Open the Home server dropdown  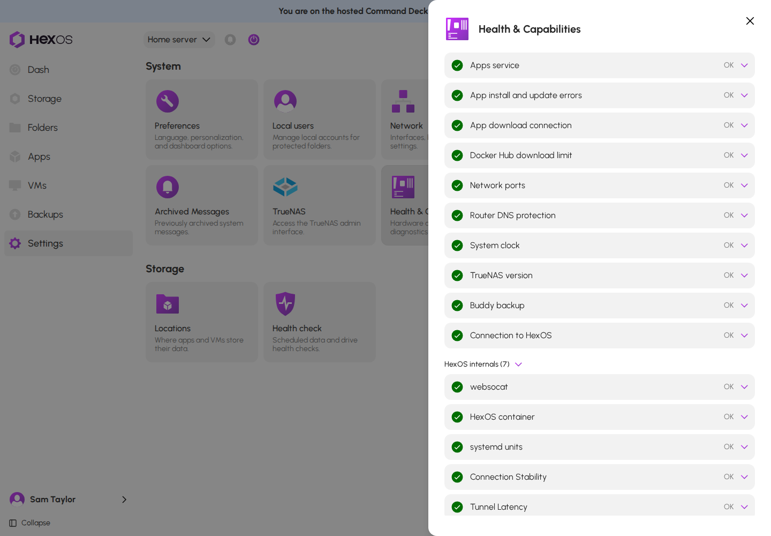coord(179,40)
